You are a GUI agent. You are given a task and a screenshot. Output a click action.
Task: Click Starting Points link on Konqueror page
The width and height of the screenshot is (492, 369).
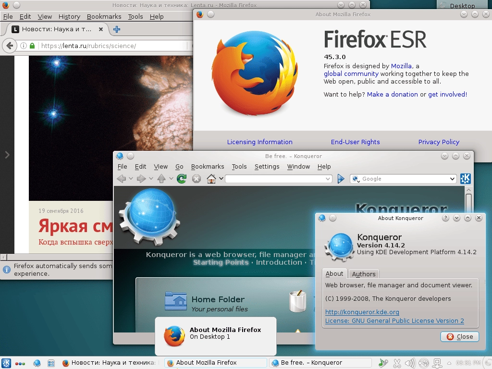pyautogui.click(x=221, y=262)
